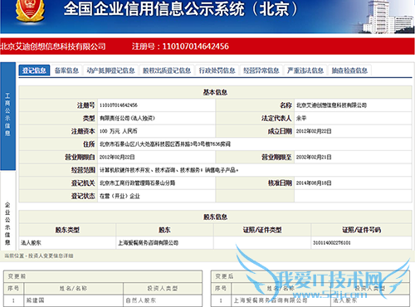Viewport: 415px width, 307px height.
Task: Click 序号 header in 变更前 table
Action: point(13,289)
